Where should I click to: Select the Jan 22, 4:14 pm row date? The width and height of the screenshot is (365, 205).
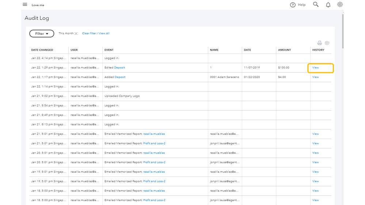(x=49, y=58)
